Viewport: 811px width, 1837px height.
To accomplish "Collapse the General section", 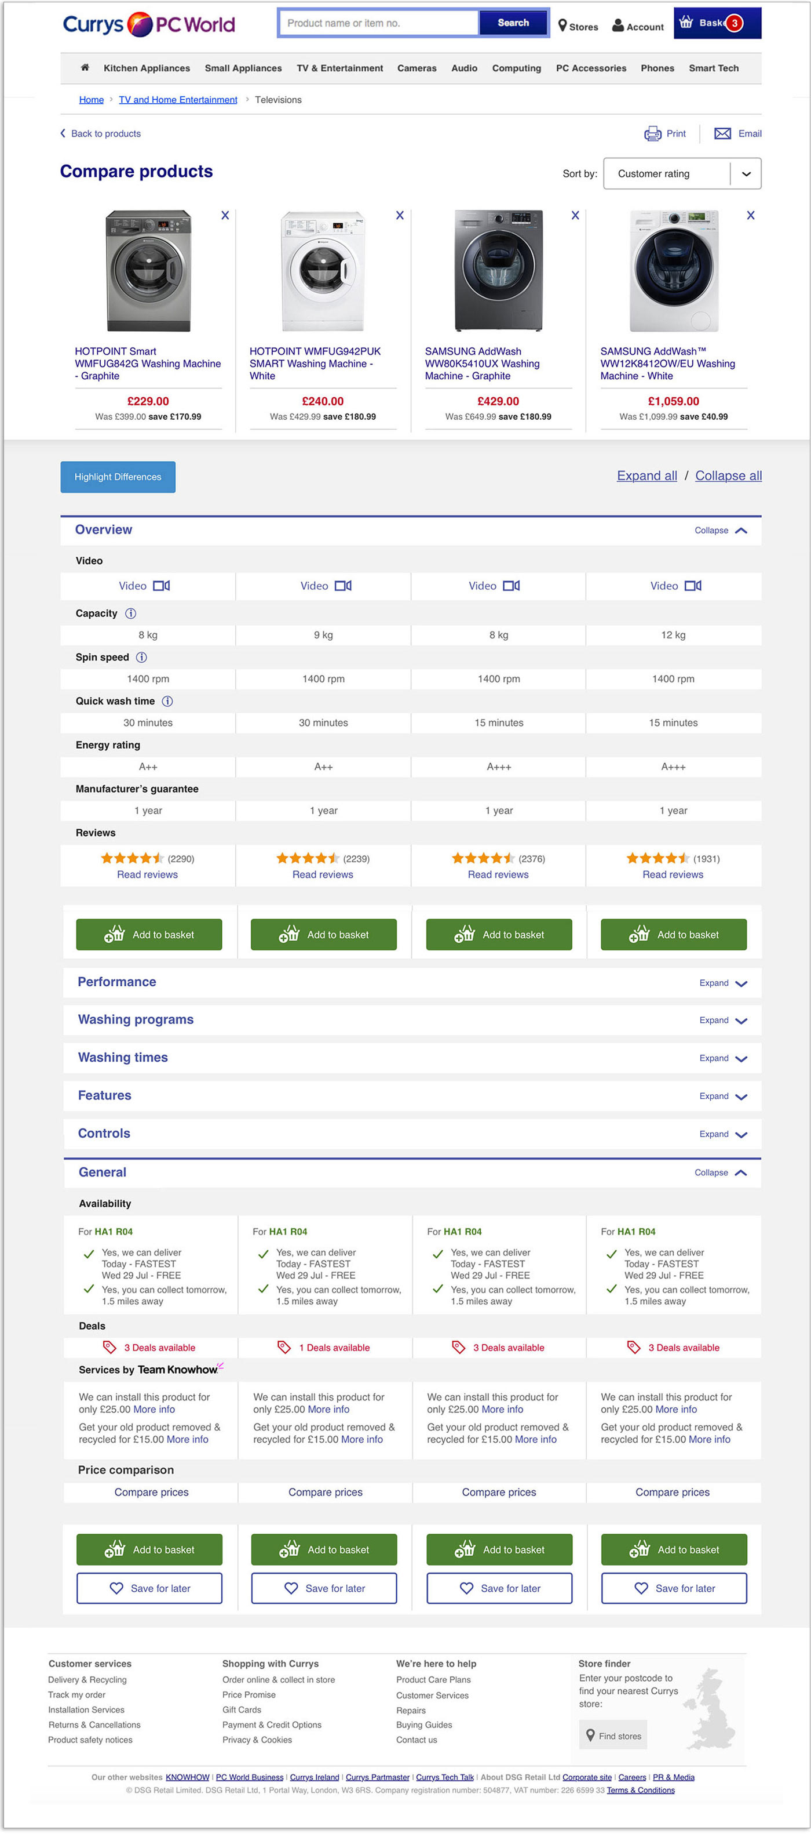I will click(721, 1172).
